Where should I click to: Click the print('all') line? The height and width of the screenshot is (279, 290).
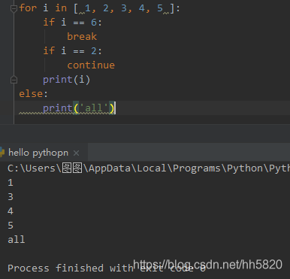(79, 108)
